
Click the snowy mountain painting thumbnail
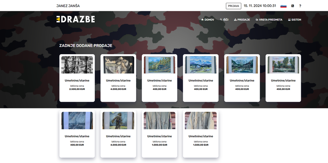(201, 65)
